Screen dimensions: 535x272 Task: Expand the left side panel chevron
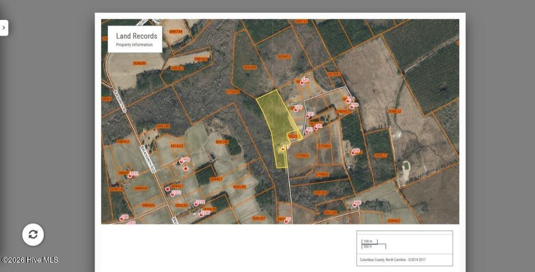4,28
